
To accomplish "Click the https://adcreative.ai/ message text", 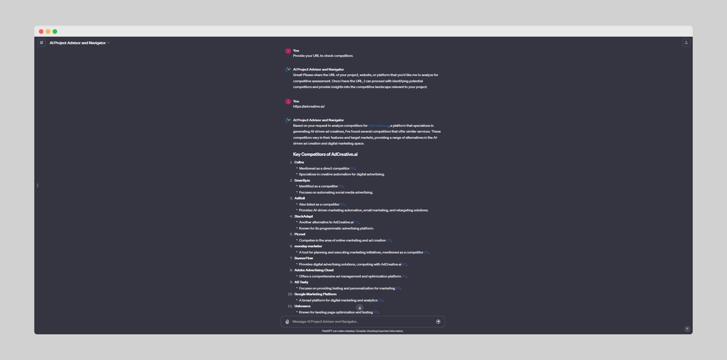I will pyautogui.click(x=309, y=107).
